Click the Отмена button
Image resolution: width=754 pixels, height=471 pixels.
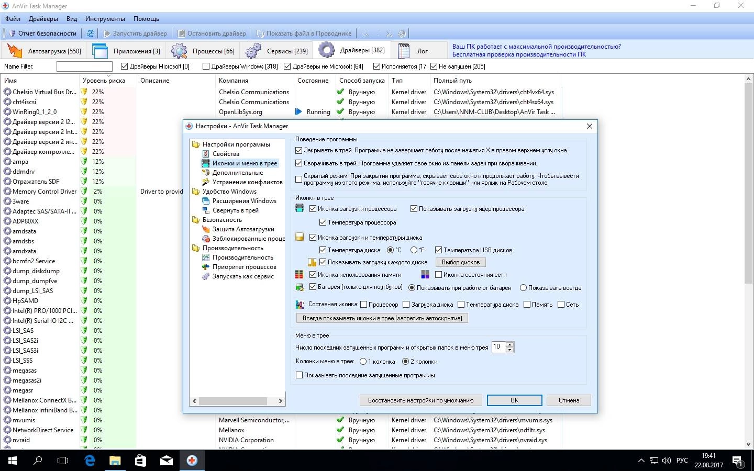click(569, 400)
